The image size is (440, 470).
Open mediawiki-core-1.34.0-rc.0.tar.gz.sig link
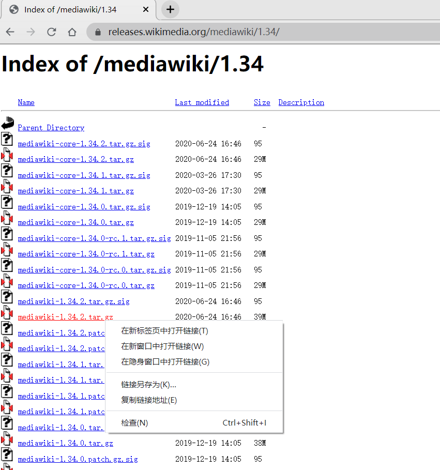point(95,270)
